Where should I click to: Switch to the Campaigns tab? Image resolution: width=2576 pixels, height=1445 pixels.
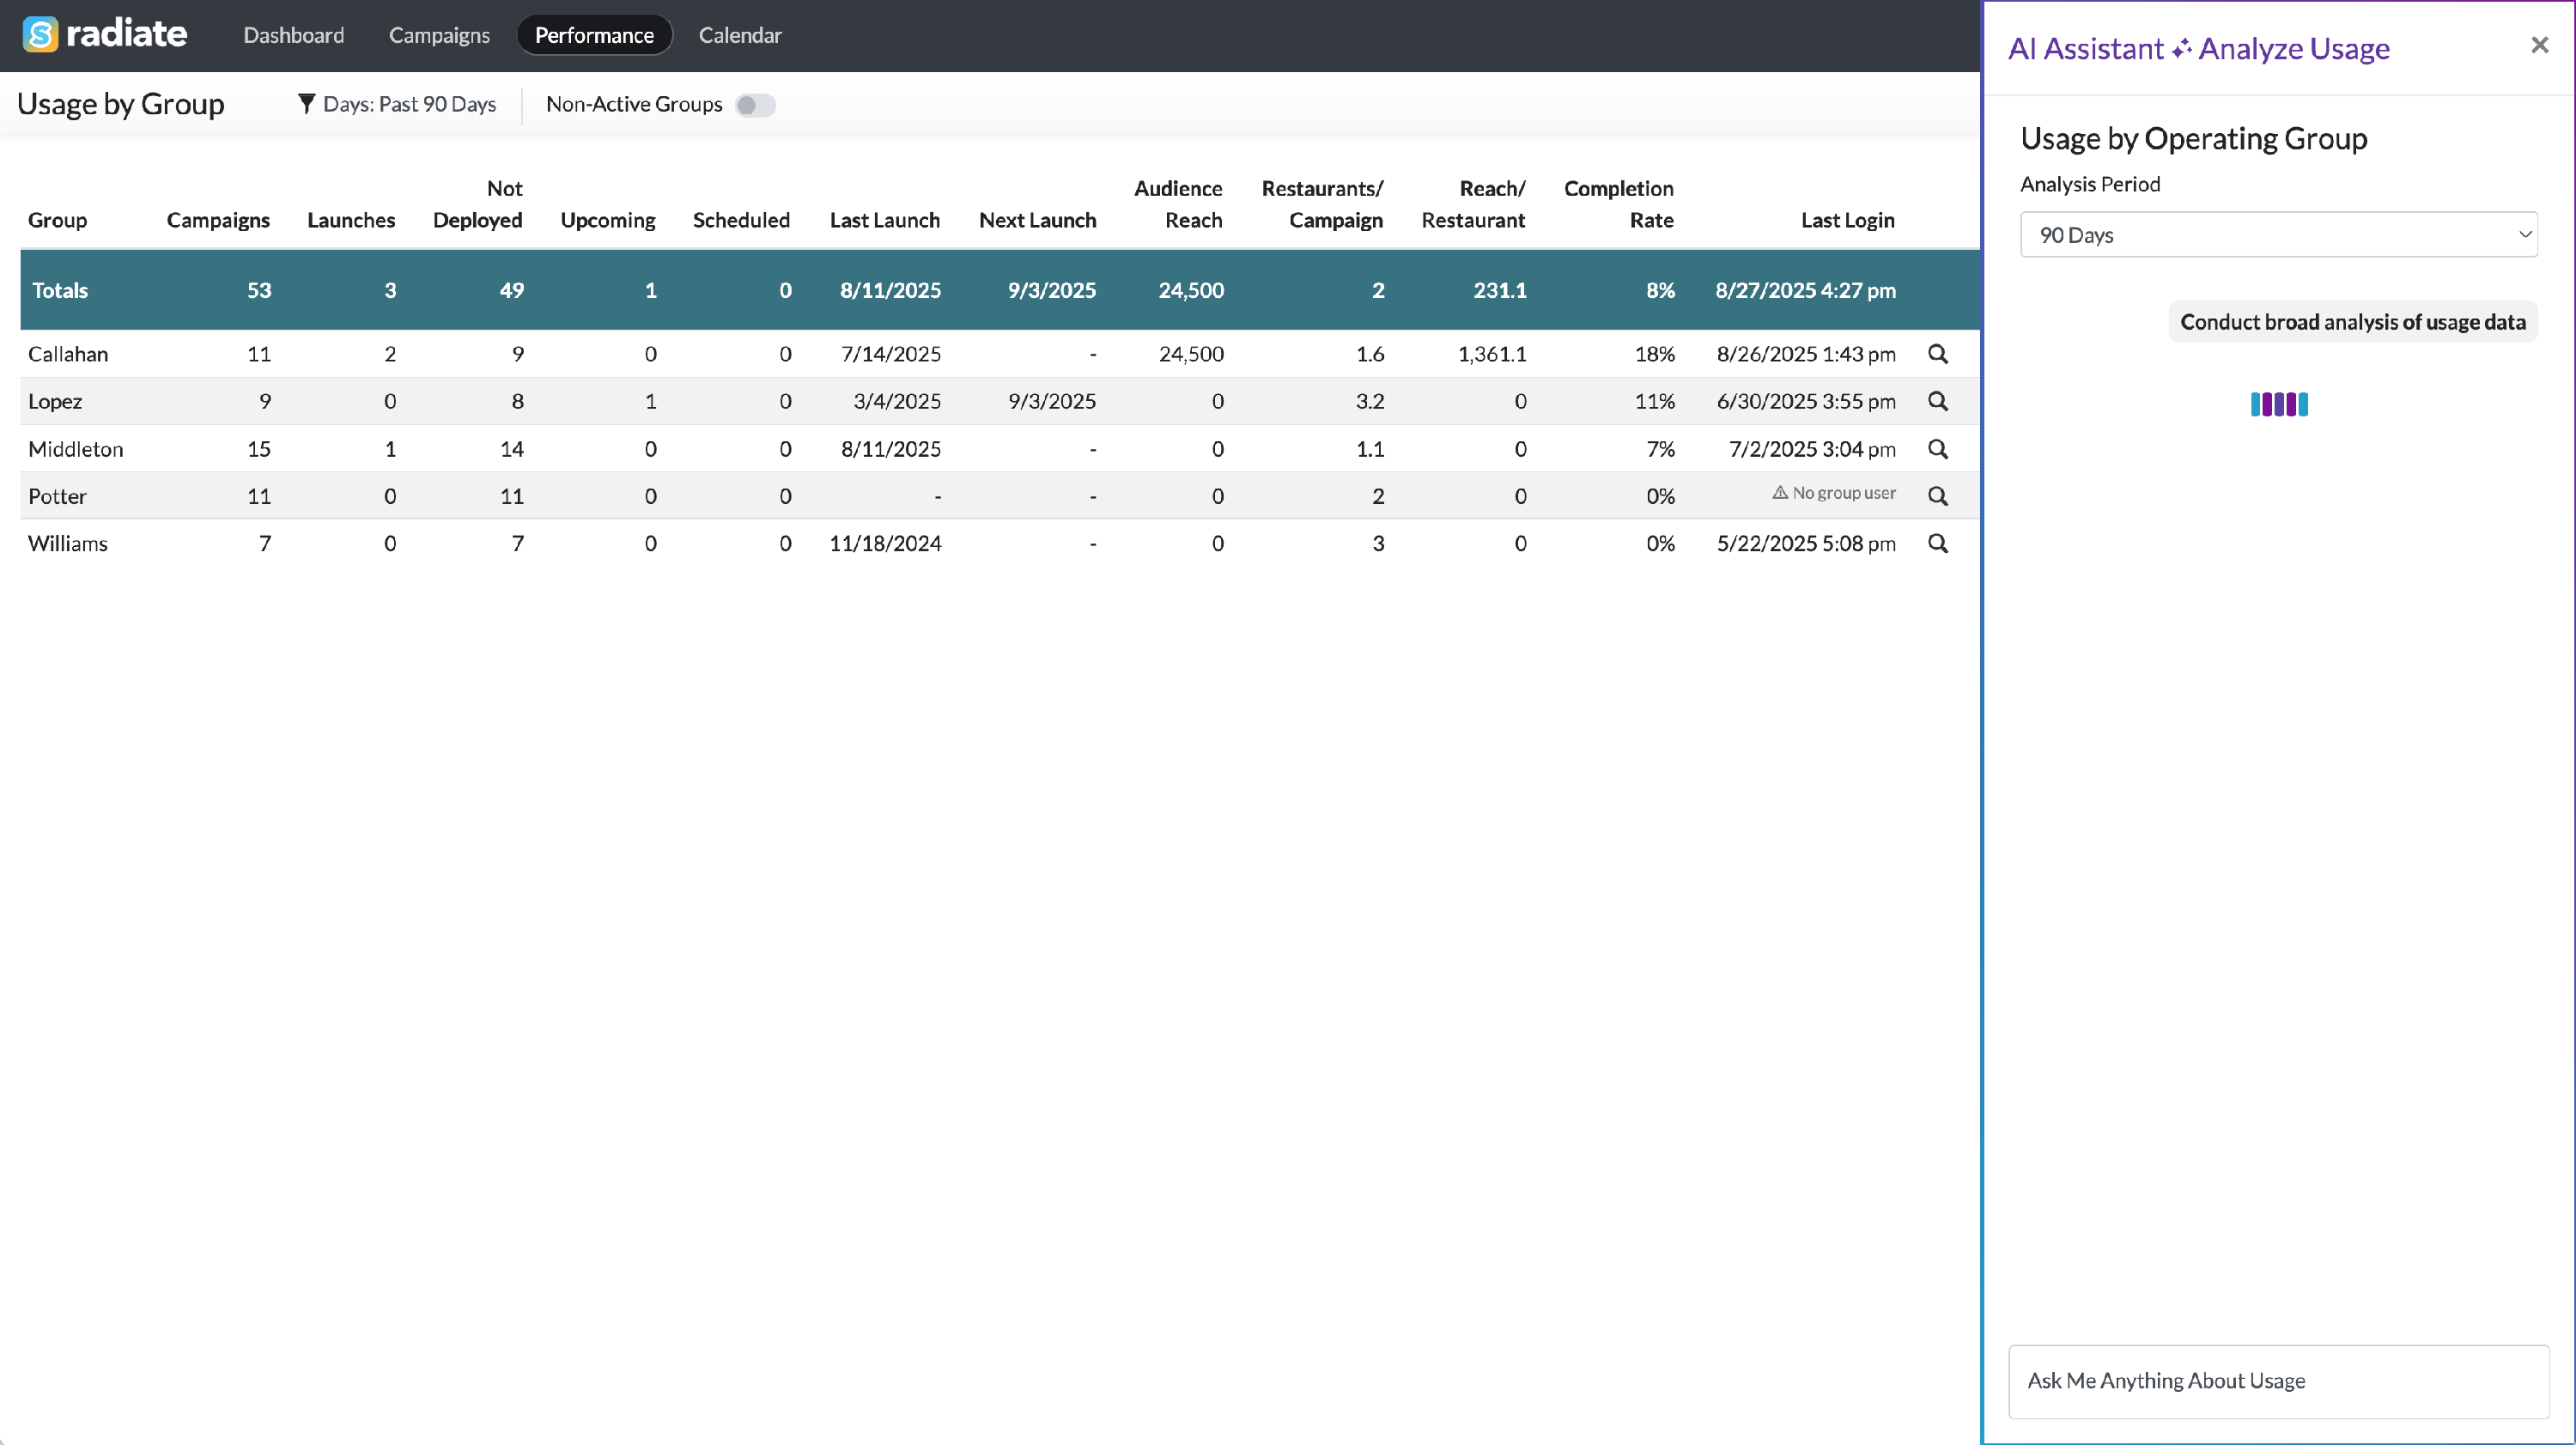[439, 35]
